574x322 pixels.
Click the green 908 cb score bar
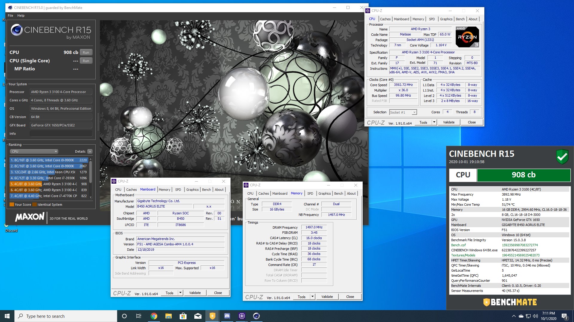coord(523,175)
